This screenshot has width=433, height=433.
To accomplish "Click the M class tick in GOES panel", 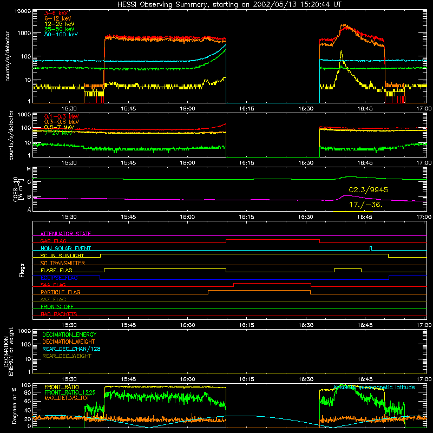I will click(x=29, y=168).
